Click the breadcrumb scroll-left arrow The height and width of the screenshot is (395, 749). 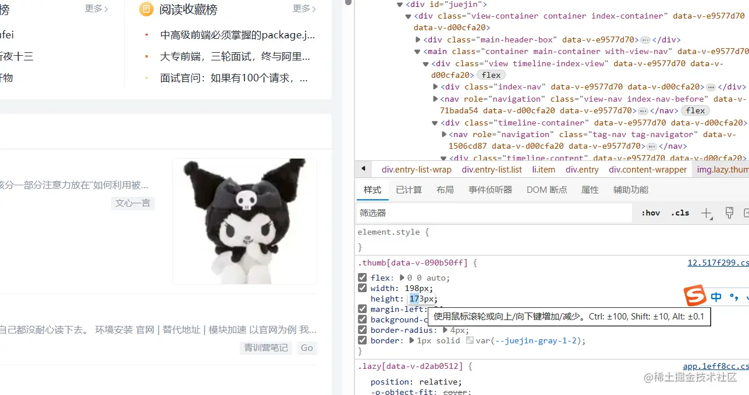363,169
